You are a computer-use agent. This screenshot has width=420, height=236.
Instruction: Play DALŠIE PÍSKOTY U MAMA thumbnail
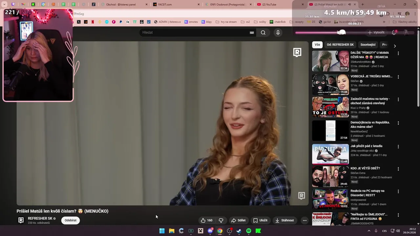[330, 61]
